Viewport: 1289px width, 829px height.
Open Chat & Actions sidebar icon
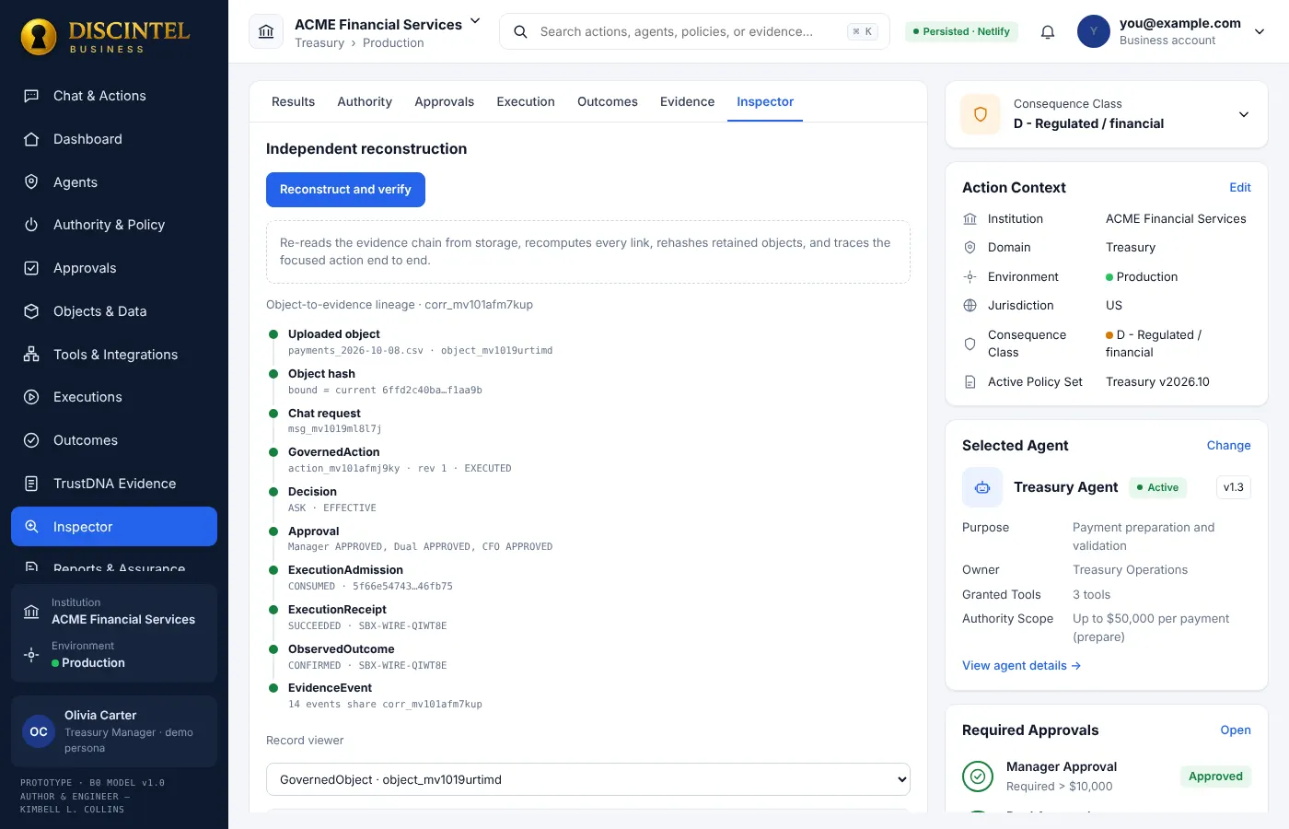click(31, 96)
